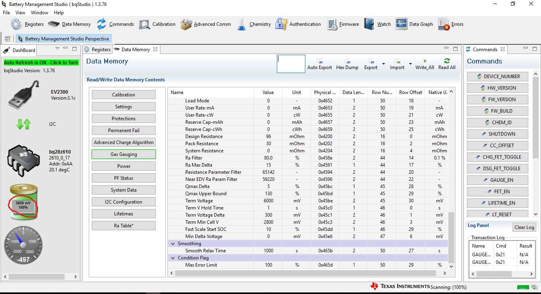Image resolution: width=541 pixels, height=294 pixels.
Task: Open the Watch tool
Action: coord(377,24)
